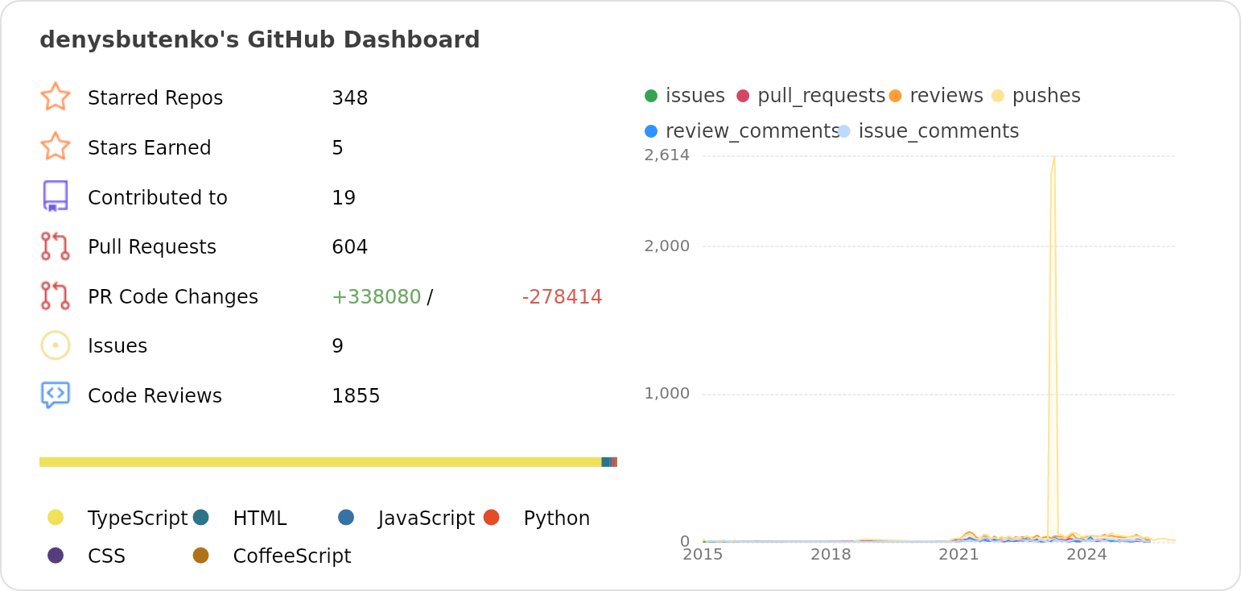The width and height of the screenshot is (1241, 591).
Task: Click the PR Code Changes icon
Action: 55,296
